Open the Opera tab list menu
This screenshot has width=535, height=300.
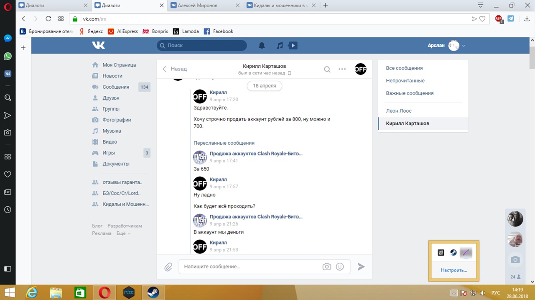[481, 5]
